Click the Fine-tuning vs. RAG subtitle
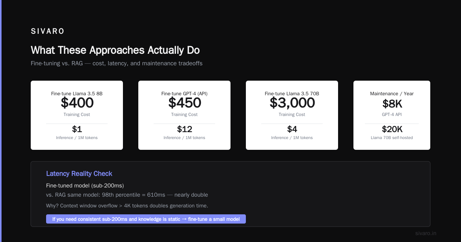This screenshot has height=242, width=461. pyautogui.click(x=116, y=63)
